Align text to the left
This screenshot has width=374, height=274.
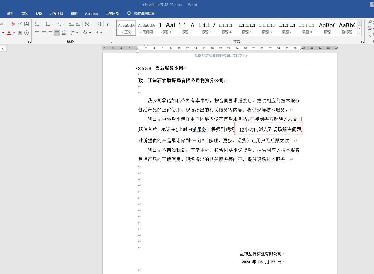[x=37, y=33]
